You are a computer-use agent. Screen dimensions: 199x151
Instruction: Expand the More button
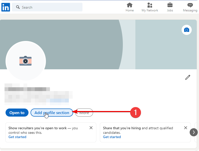click(x=84, y=113)
